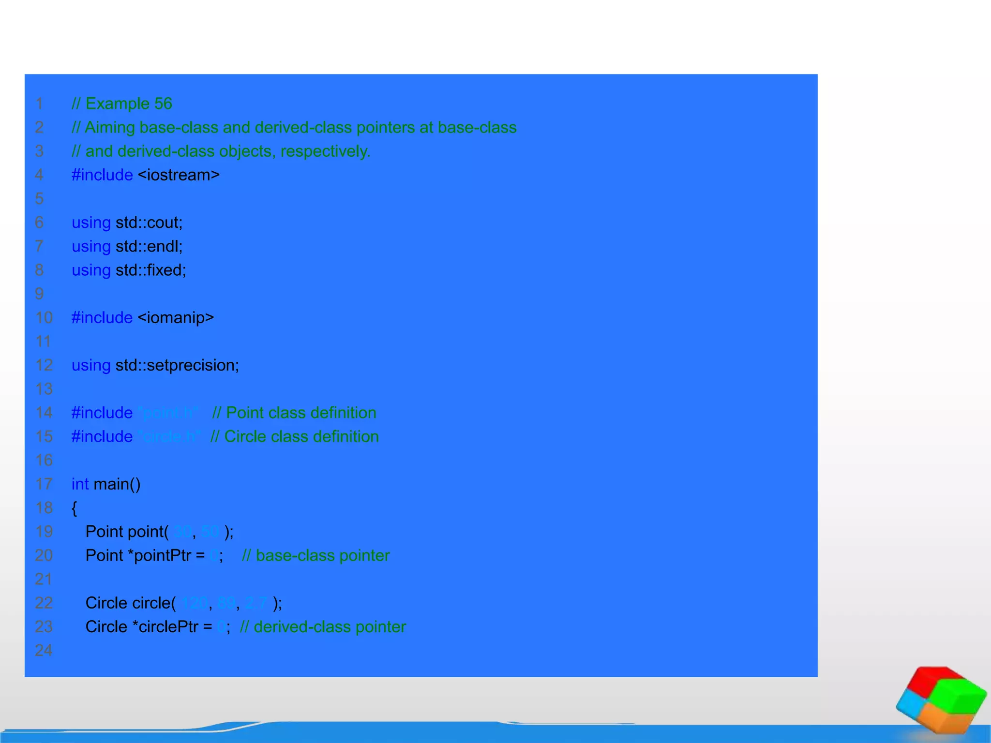This screenshot has width=991, height=743.
Task: Click the "#include <iostream>" line
Action: pyautogui.click(x=146, y=175)
